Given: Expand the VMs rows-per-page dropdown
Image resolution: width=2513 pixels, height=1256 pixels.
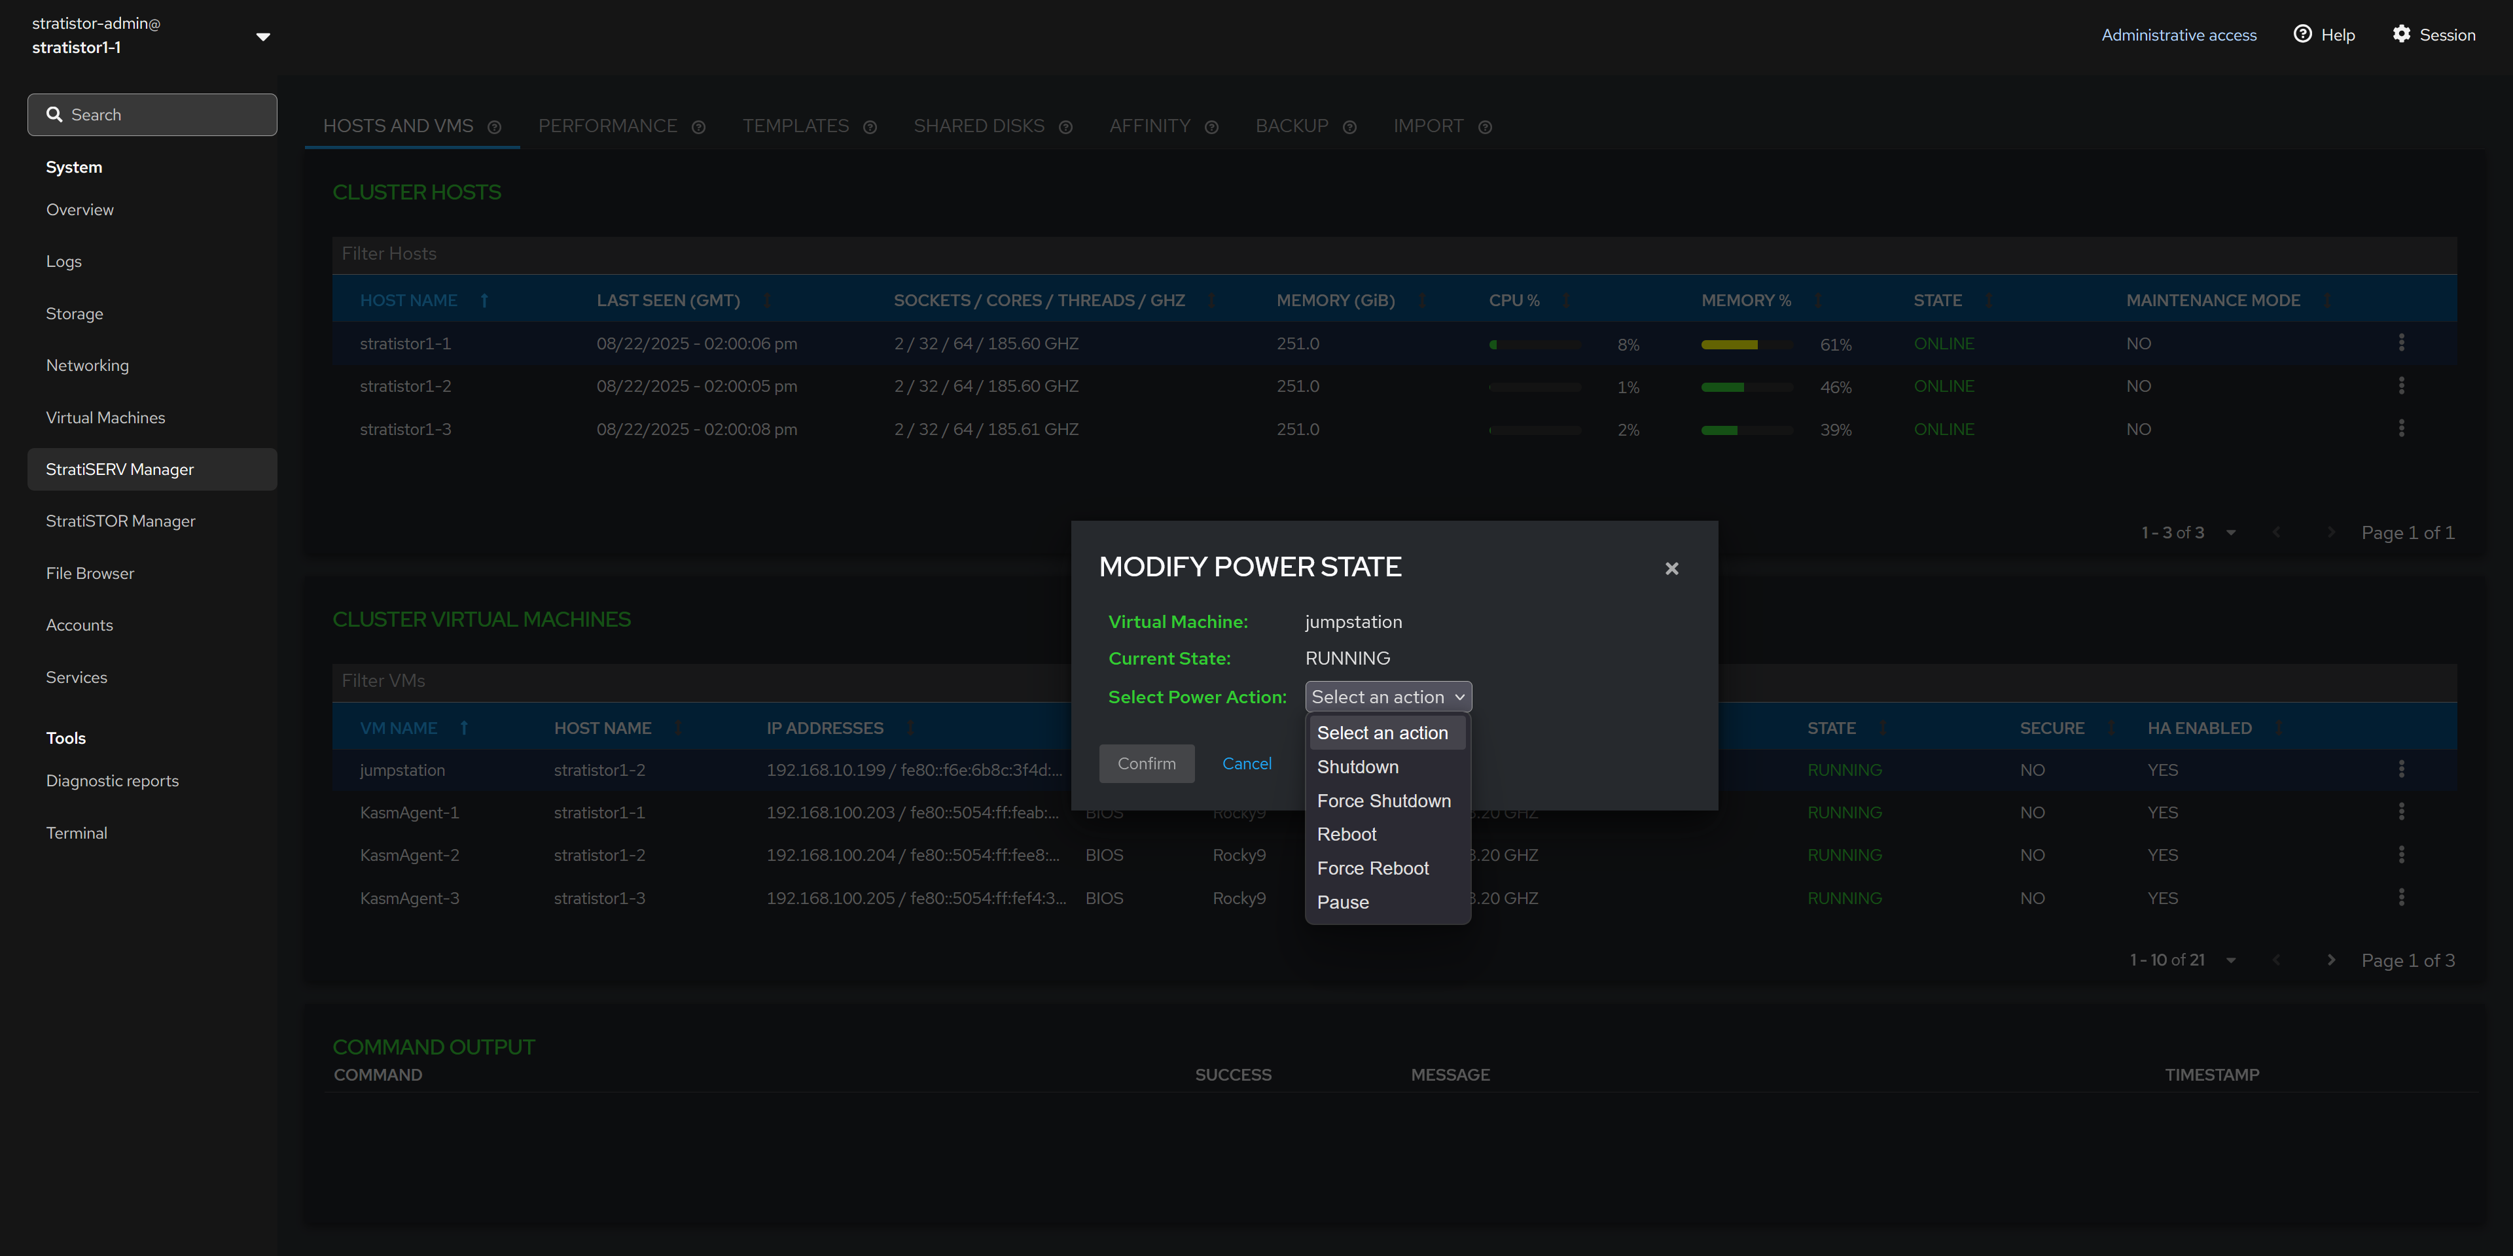Looking at the screenshot, I should [2230, 960].
